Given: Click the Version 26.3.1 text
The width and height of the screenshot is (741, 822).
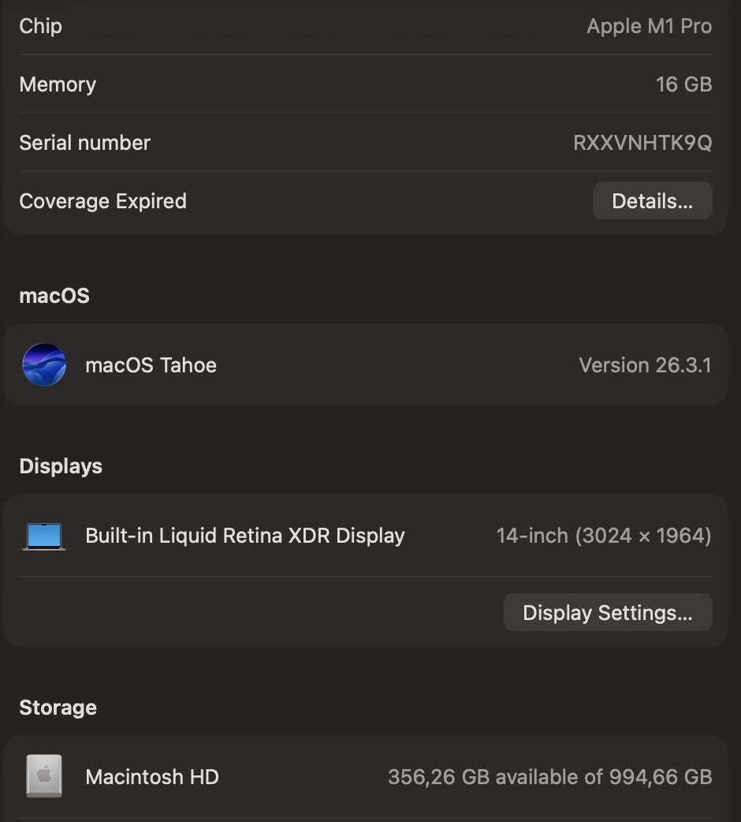Looking at the screenshot, I should click(645, 365).
